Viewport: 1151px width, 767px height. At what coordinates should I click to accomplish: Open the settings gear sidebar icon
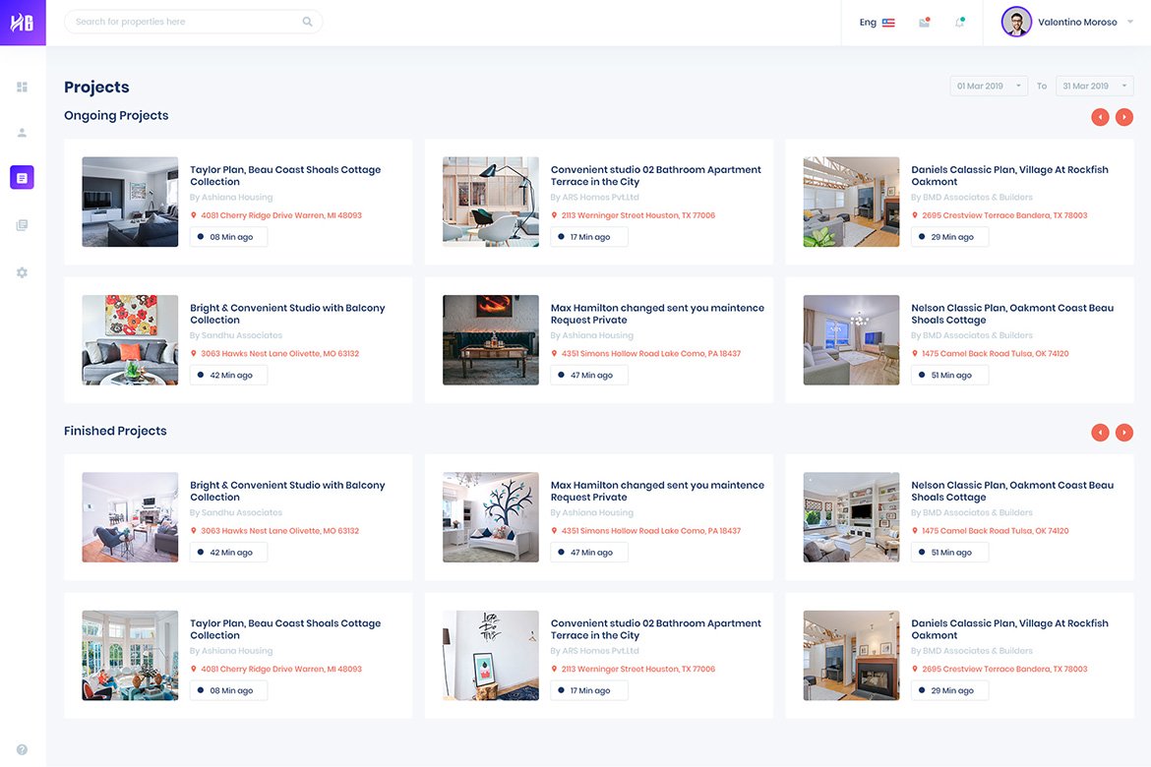tap(22, 272)
